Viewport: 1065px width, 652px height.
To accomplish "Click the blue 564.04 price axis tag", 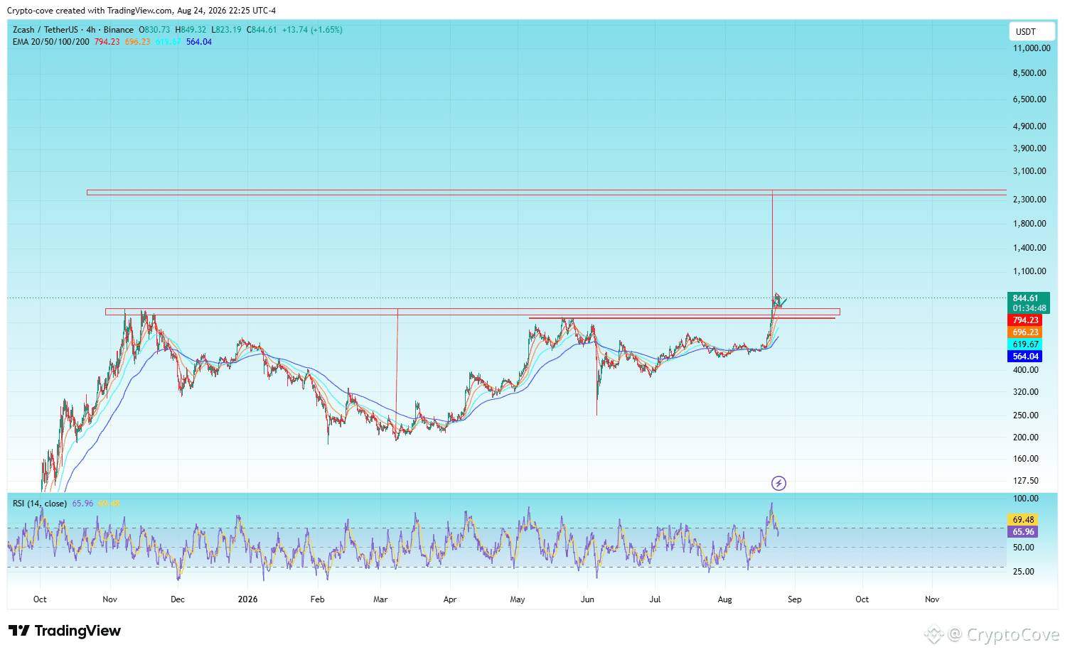I will [x=1025, y=357].
